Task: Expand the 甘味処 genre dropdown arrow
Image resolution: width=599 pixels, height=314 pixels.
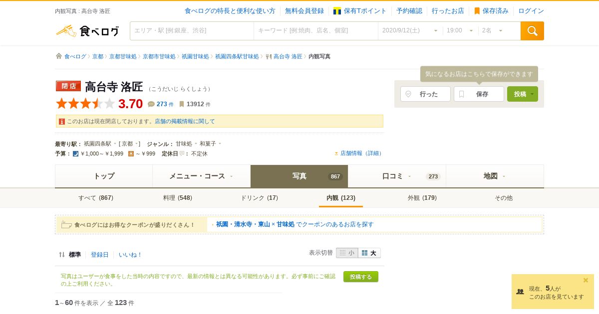Action: click(196, 144)
